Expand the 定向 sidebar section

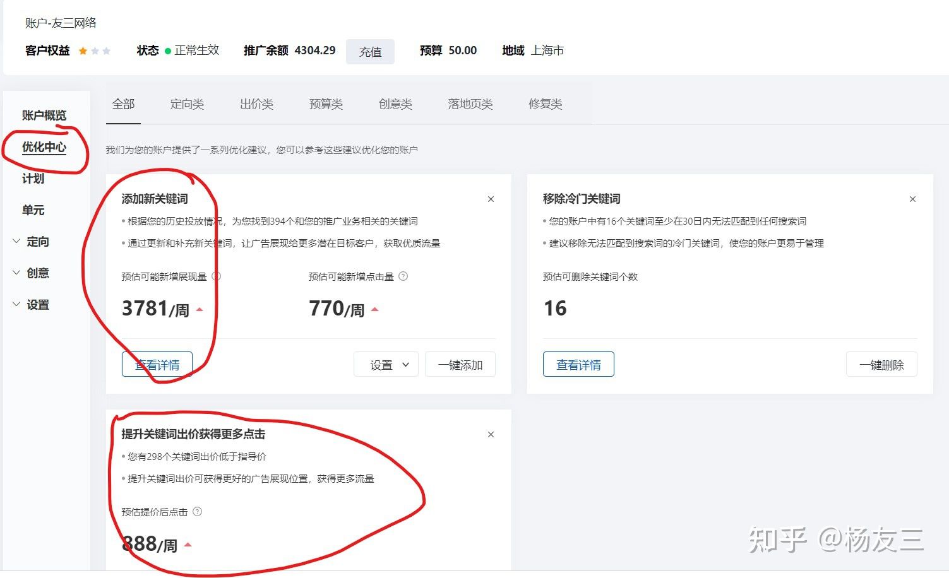[x=37, y=242]
